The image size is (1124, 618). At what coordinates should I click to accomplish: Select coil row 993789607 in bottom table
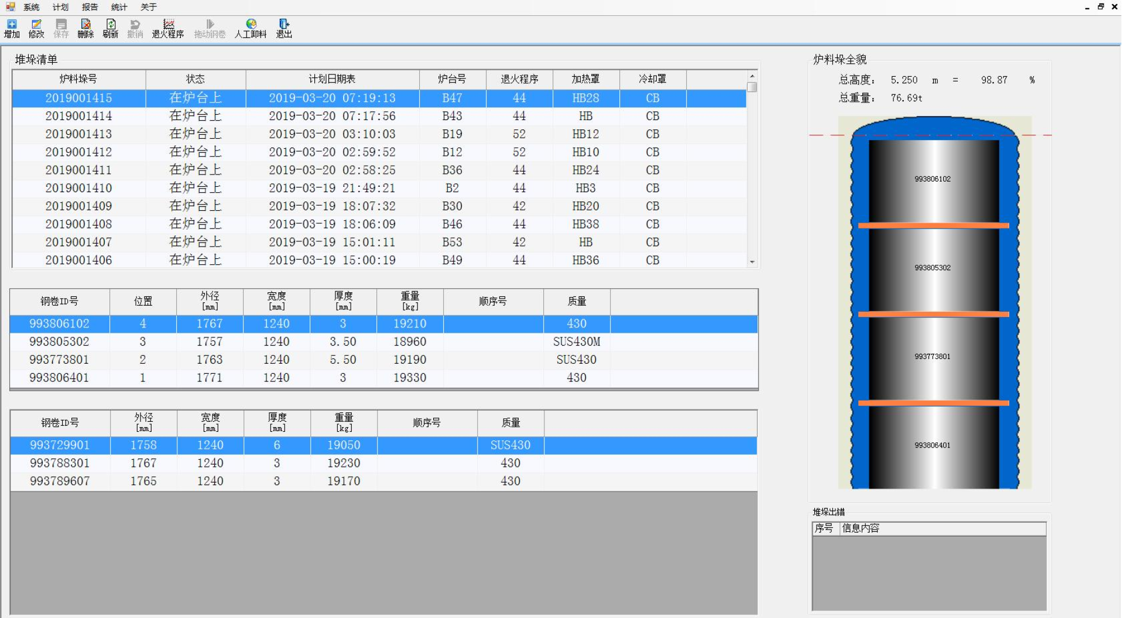click(x=383, y=481)
